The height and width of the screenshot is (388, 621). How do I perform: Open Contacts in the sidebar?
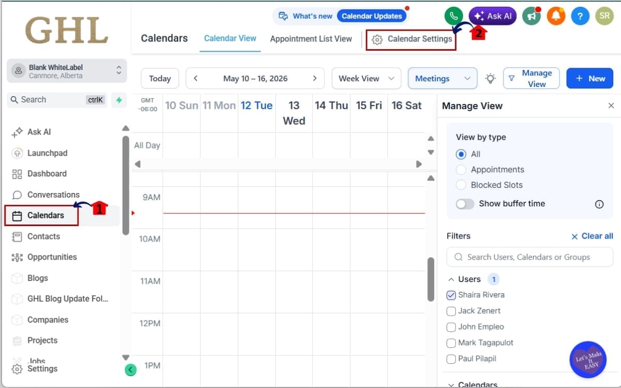point(36,236)
